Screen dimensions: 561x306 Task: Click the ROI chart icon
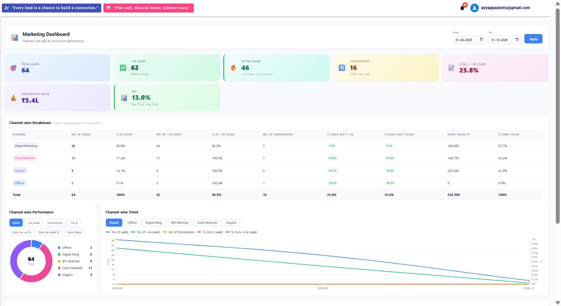(124, 98)
